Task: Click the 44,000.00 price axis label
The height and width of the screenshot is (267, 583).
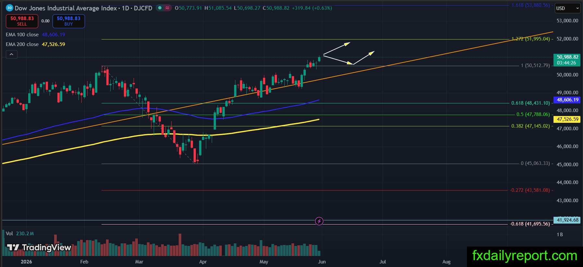Action: [x=567, y=182]
